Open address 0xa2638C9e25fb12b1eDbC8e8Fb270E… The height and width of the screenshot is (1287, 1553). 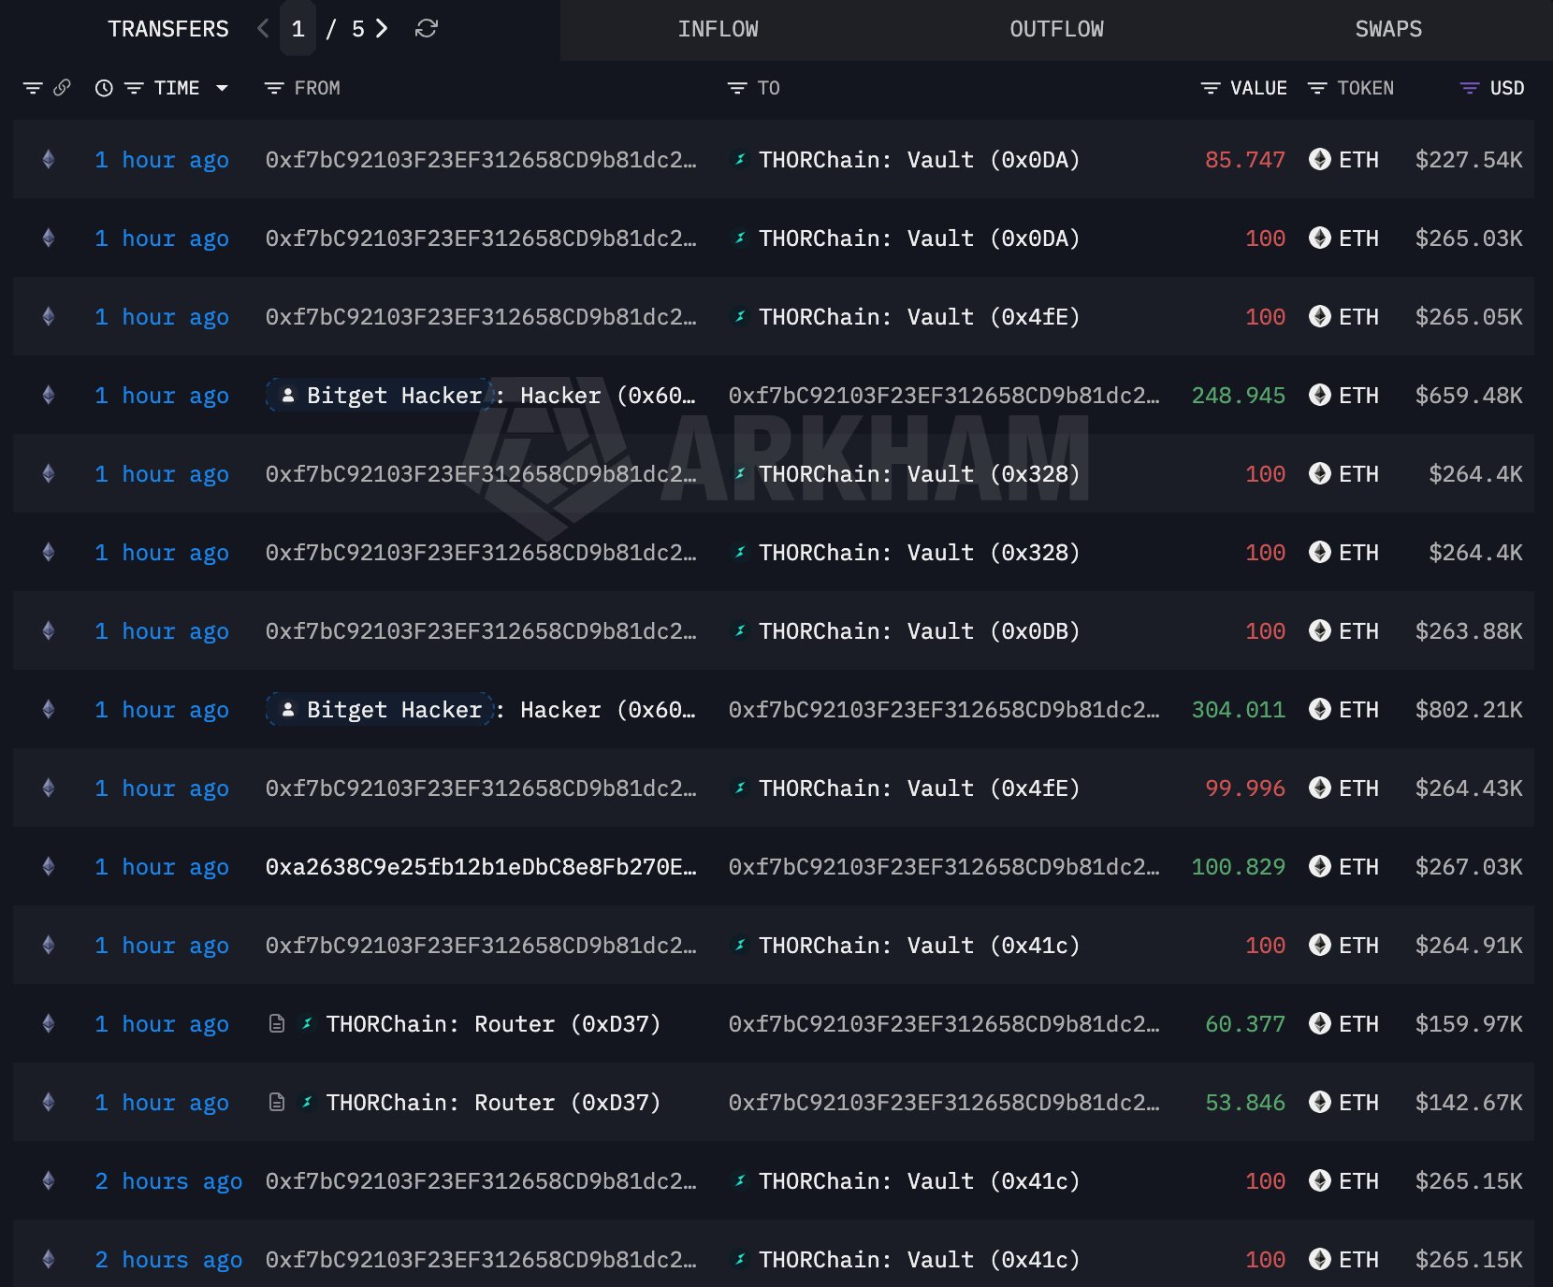(x=481, y=866)
